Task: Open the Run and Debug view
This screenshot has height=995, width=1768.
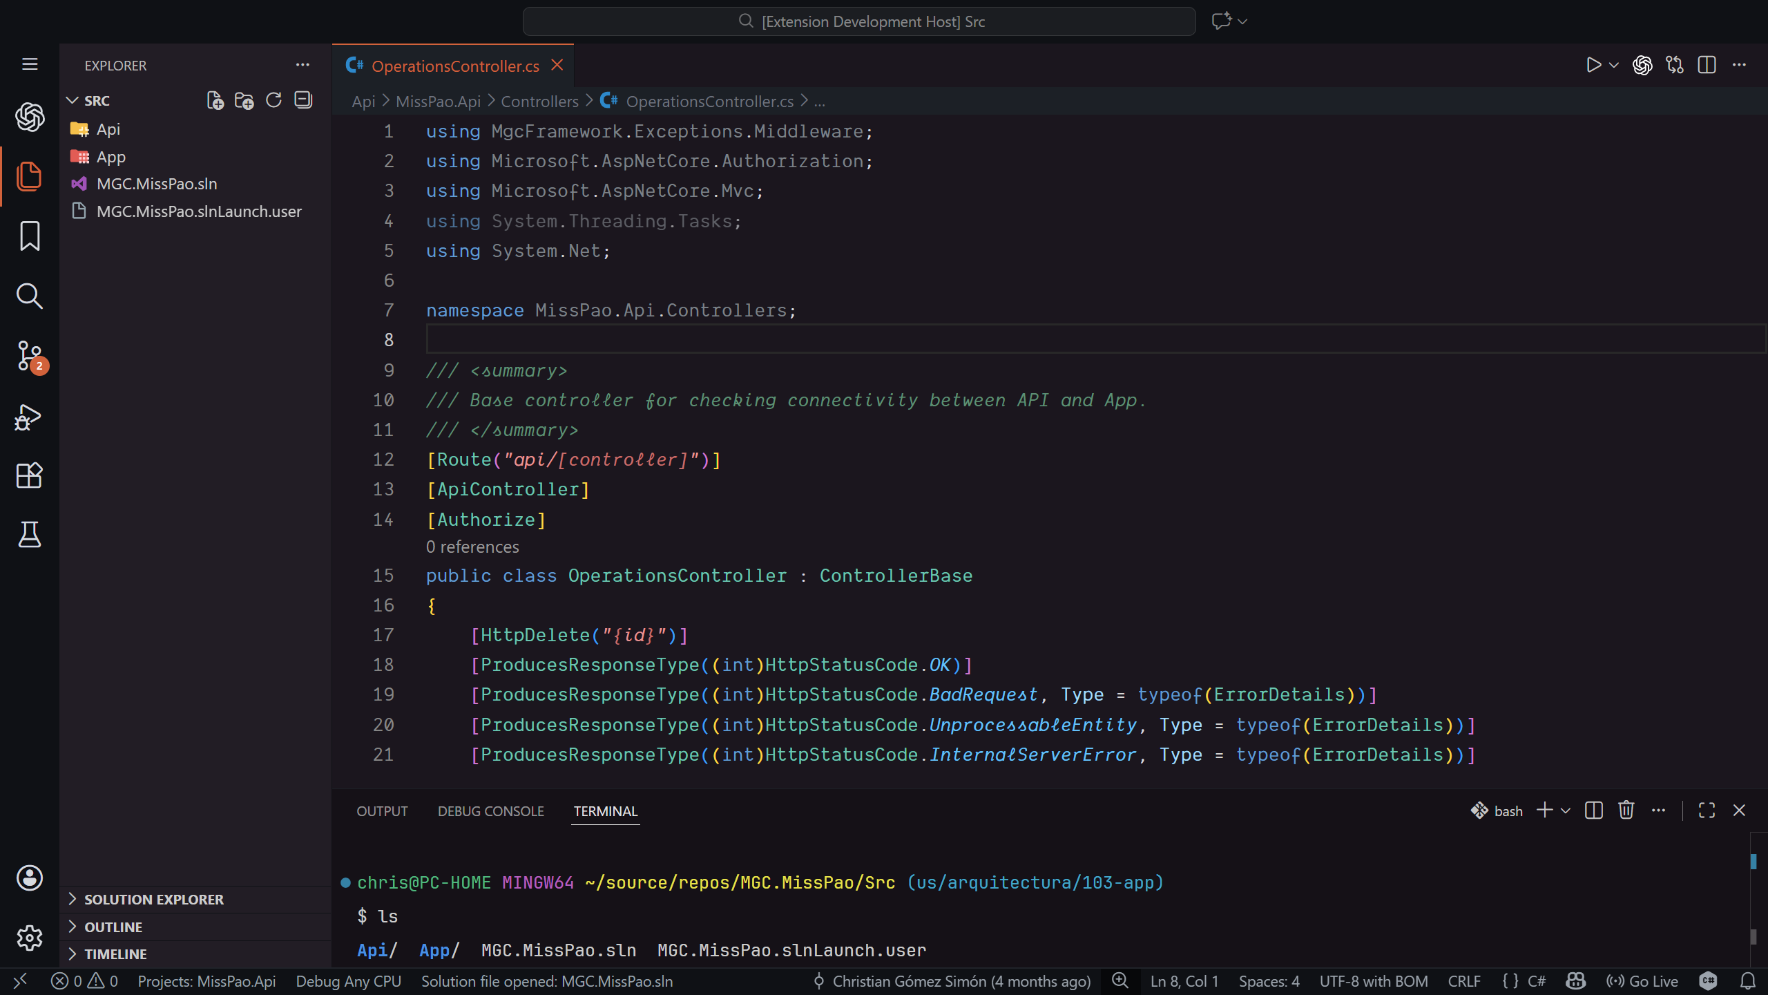Action: click(x=29, y=417)
